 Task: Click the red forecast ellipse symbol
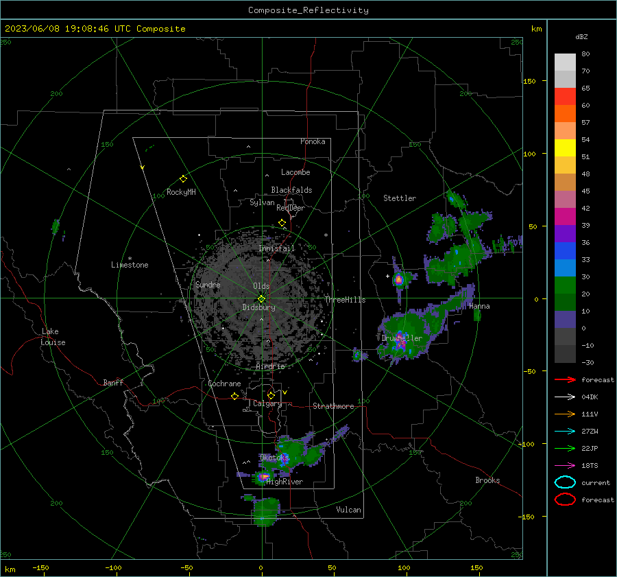tap(565, 499)
